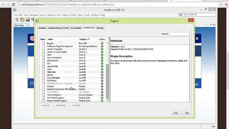229x129 pixels.
Task: Check the Maven TestNG Support checkbox
Action: point(43,101)
